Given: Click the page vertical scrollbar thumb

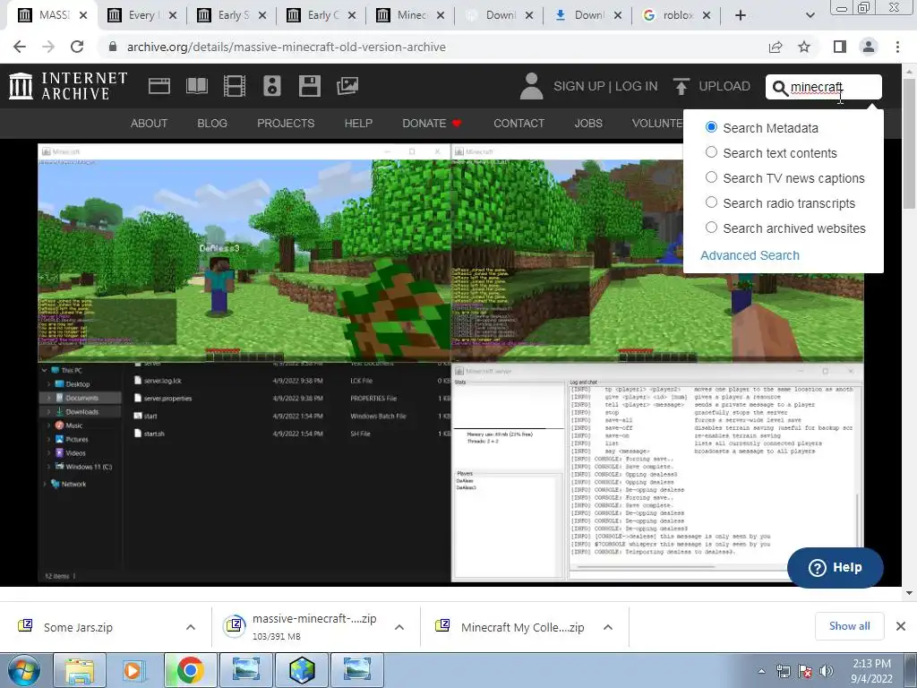Looking at the screenshot, I should tap(909, 142).
